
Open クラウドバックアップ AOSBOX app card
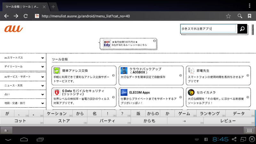151,76
